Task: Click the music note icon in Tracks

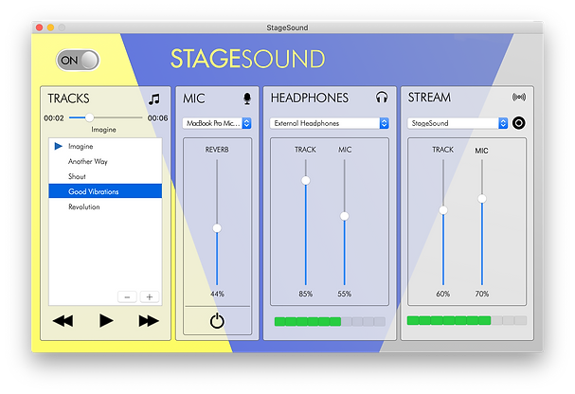Action: [x=154, y=98]
